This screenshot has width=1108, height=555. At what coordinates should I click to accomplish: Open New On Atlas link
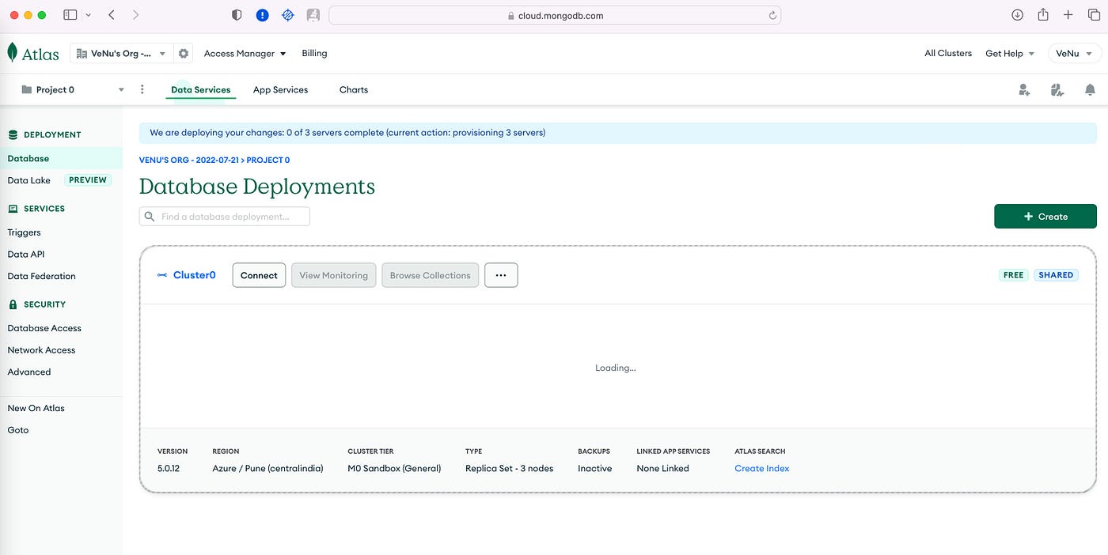point(36,409)
